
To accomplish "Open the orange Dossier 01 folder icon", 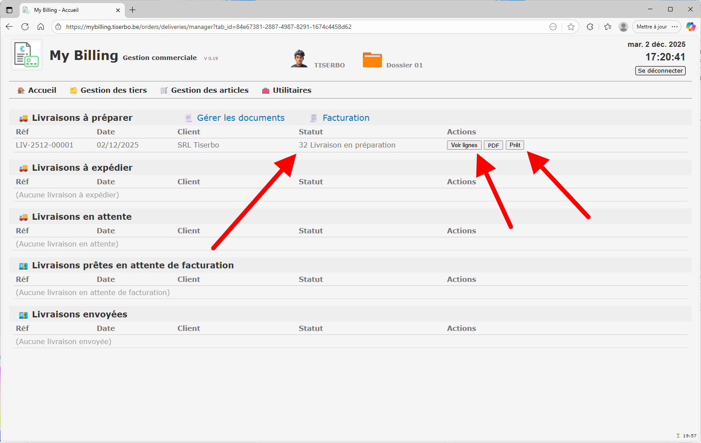I will click(x=372, y=60).
